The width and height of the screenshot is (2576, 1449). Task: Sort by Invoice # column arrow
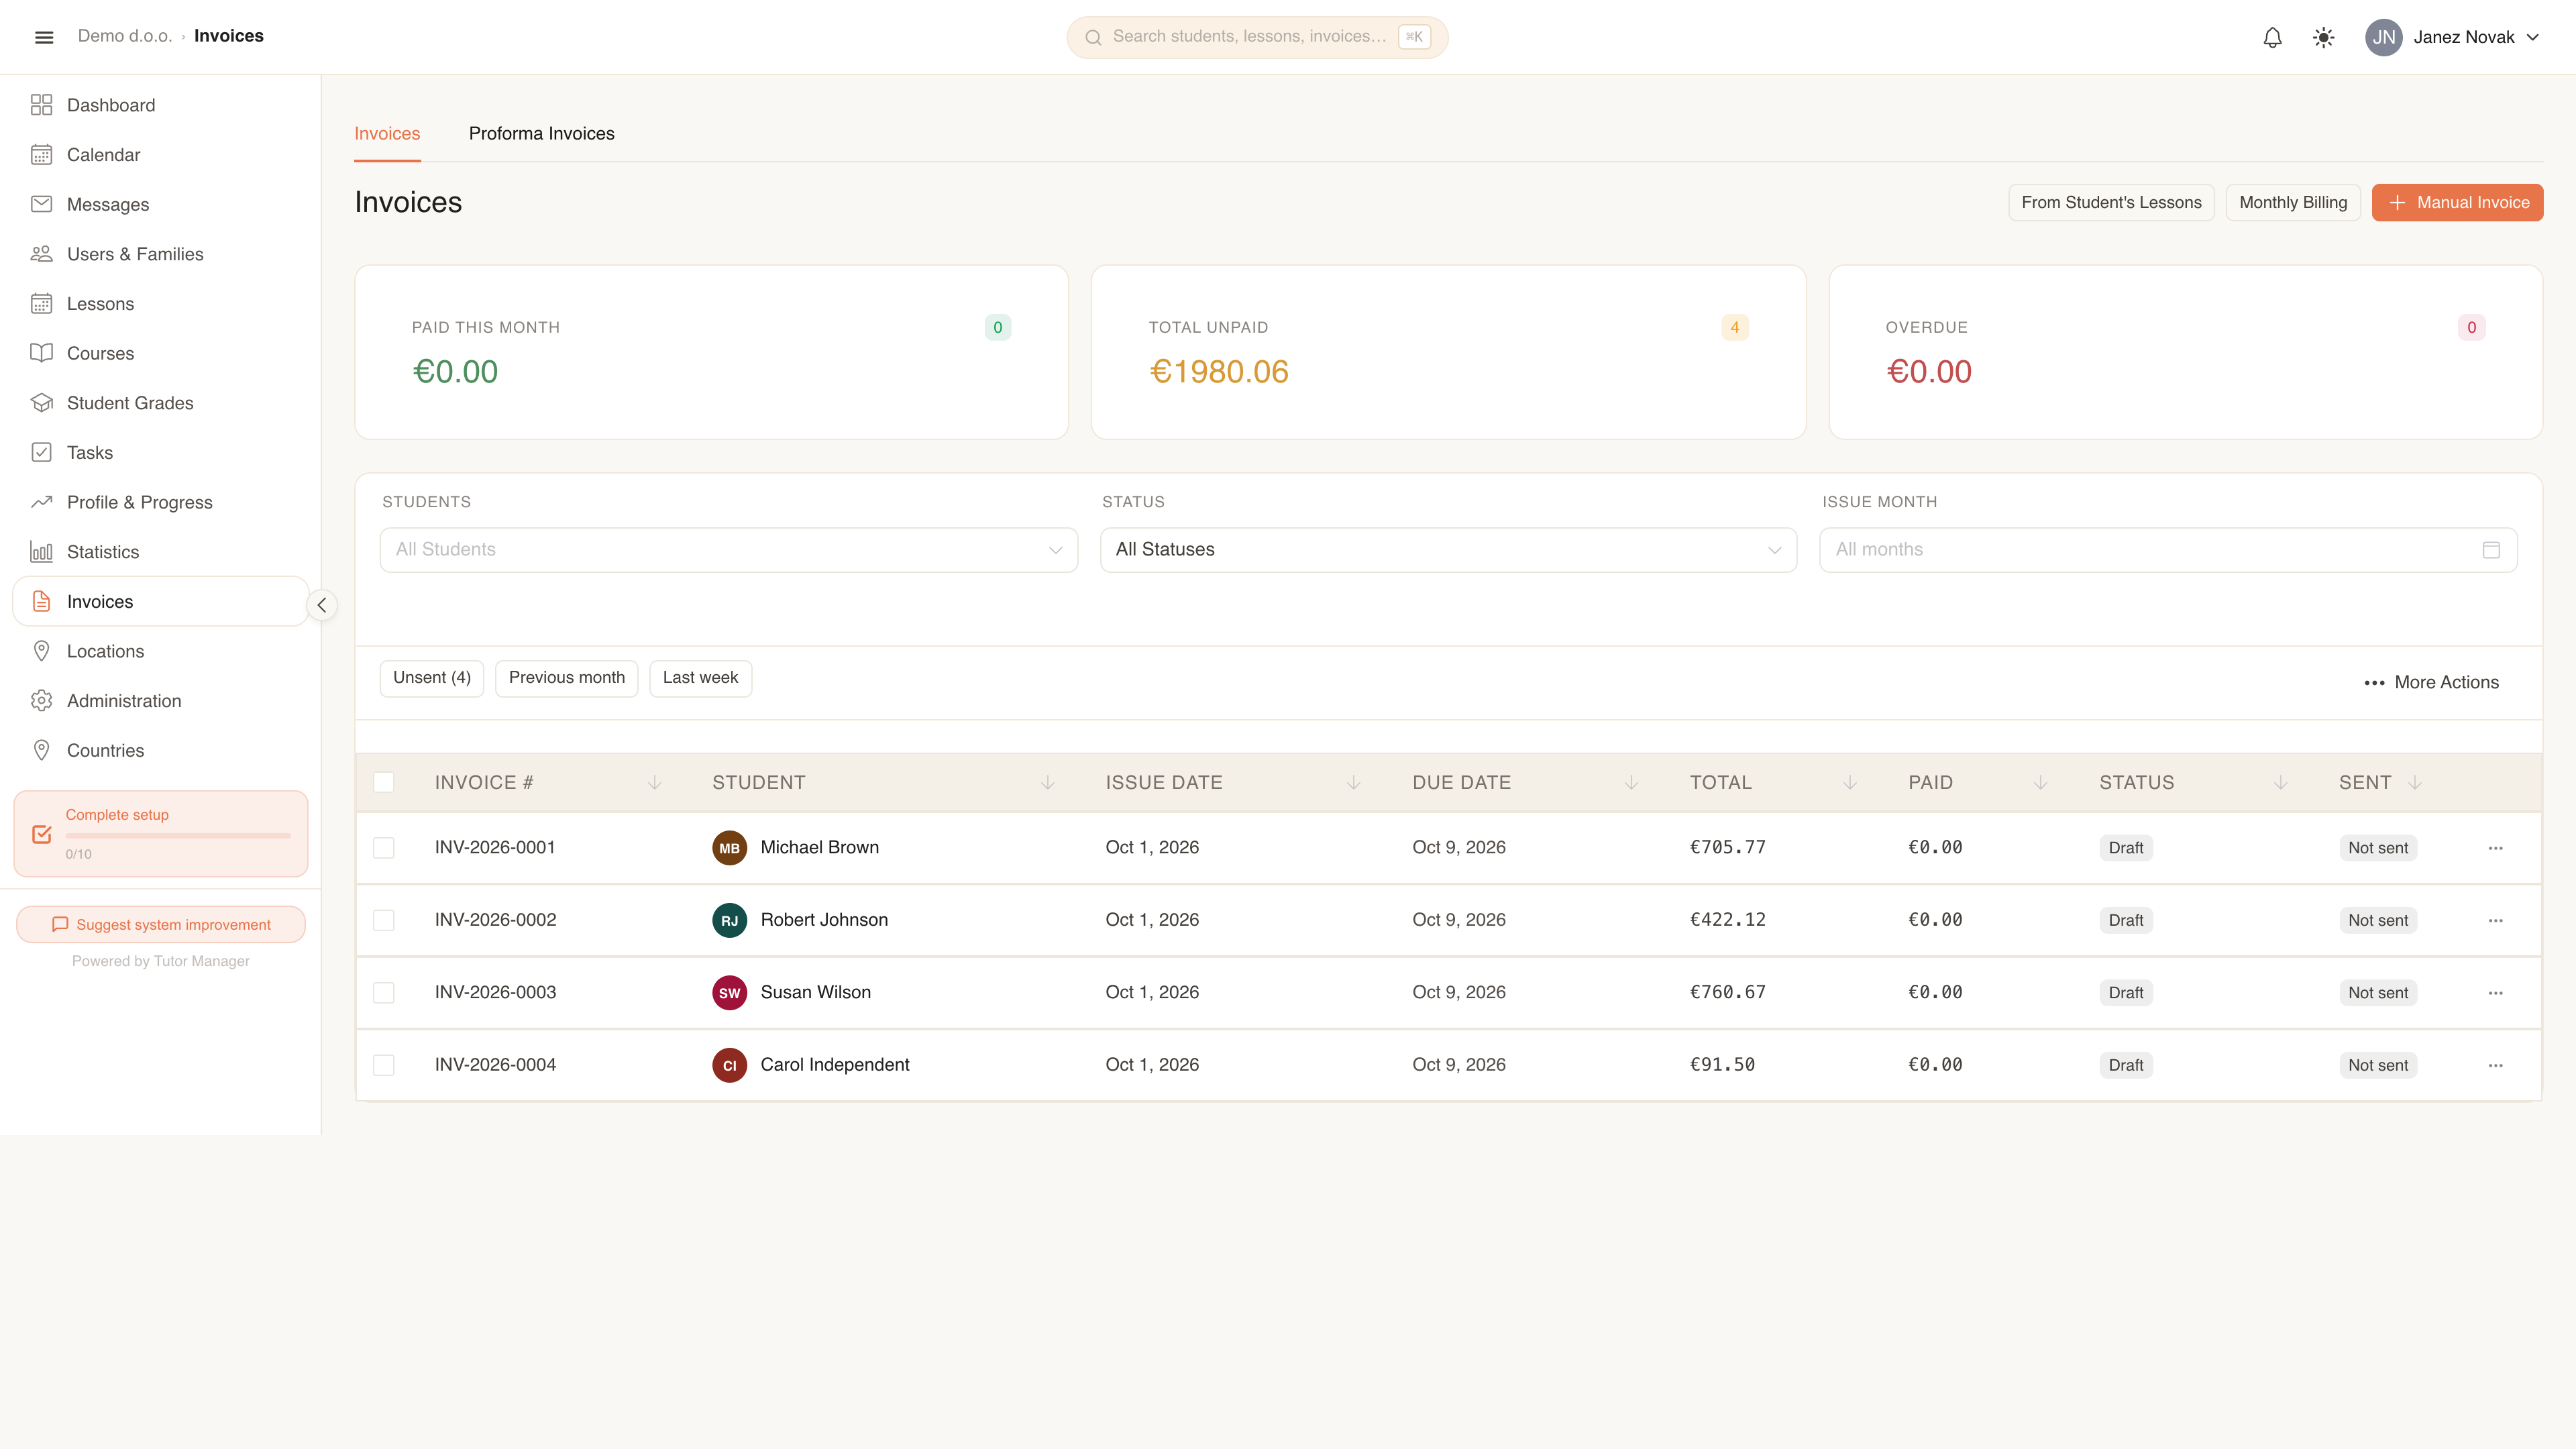coord(654,782)
